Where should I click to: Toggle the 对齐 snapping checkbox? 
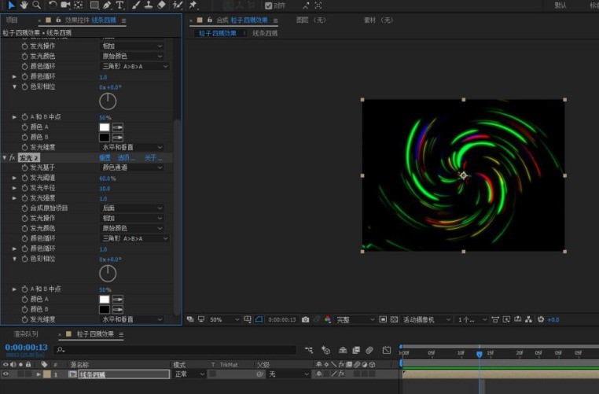269,6
